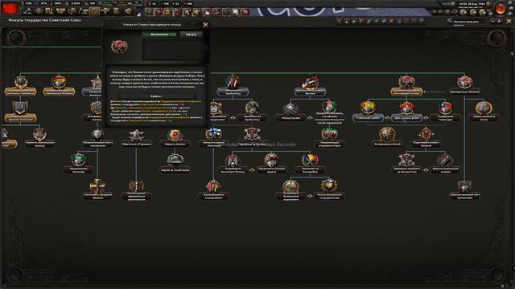The image size is (515, 289).
Task: Click the Soviet Union flag in the top-left corner
Action: point(10,7)
